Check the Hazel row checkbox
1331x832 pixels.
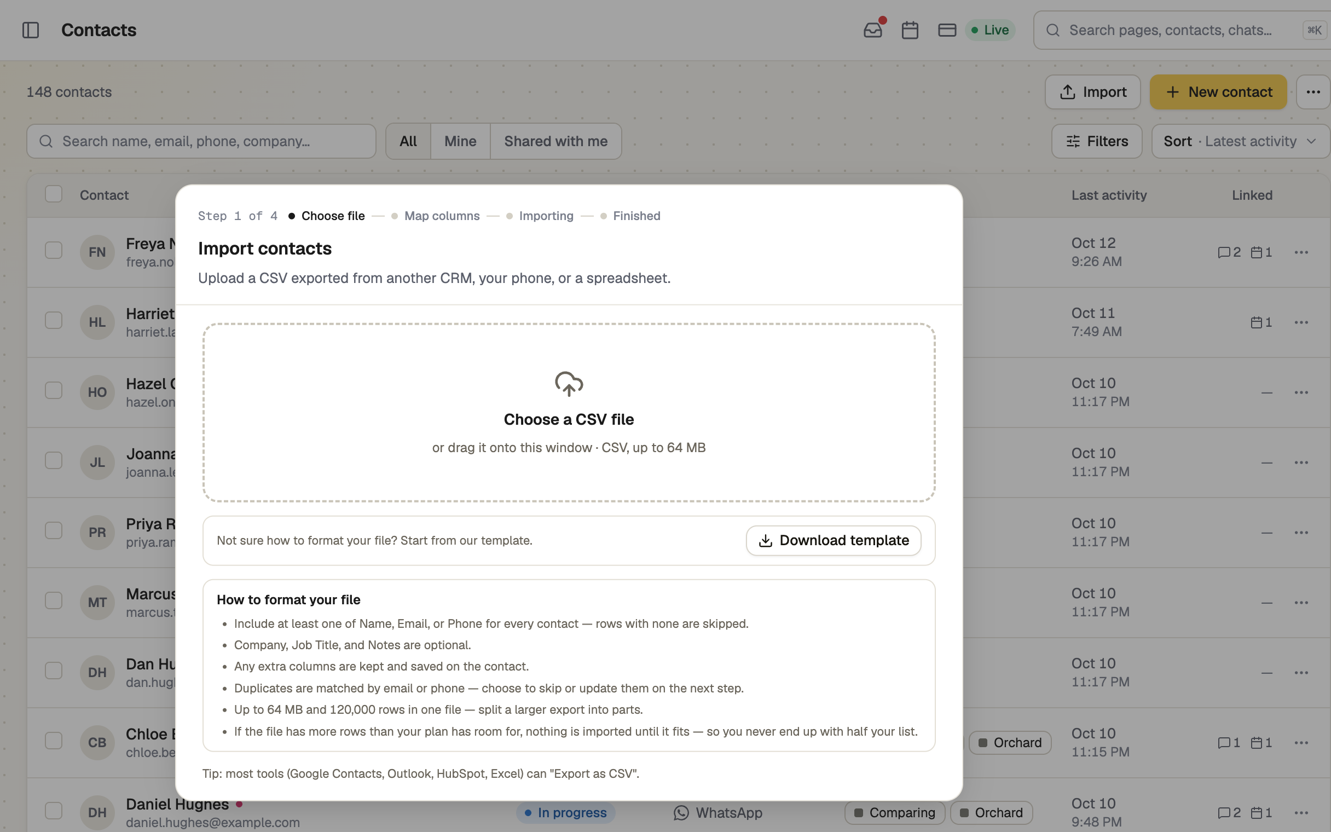coord(53,391)
